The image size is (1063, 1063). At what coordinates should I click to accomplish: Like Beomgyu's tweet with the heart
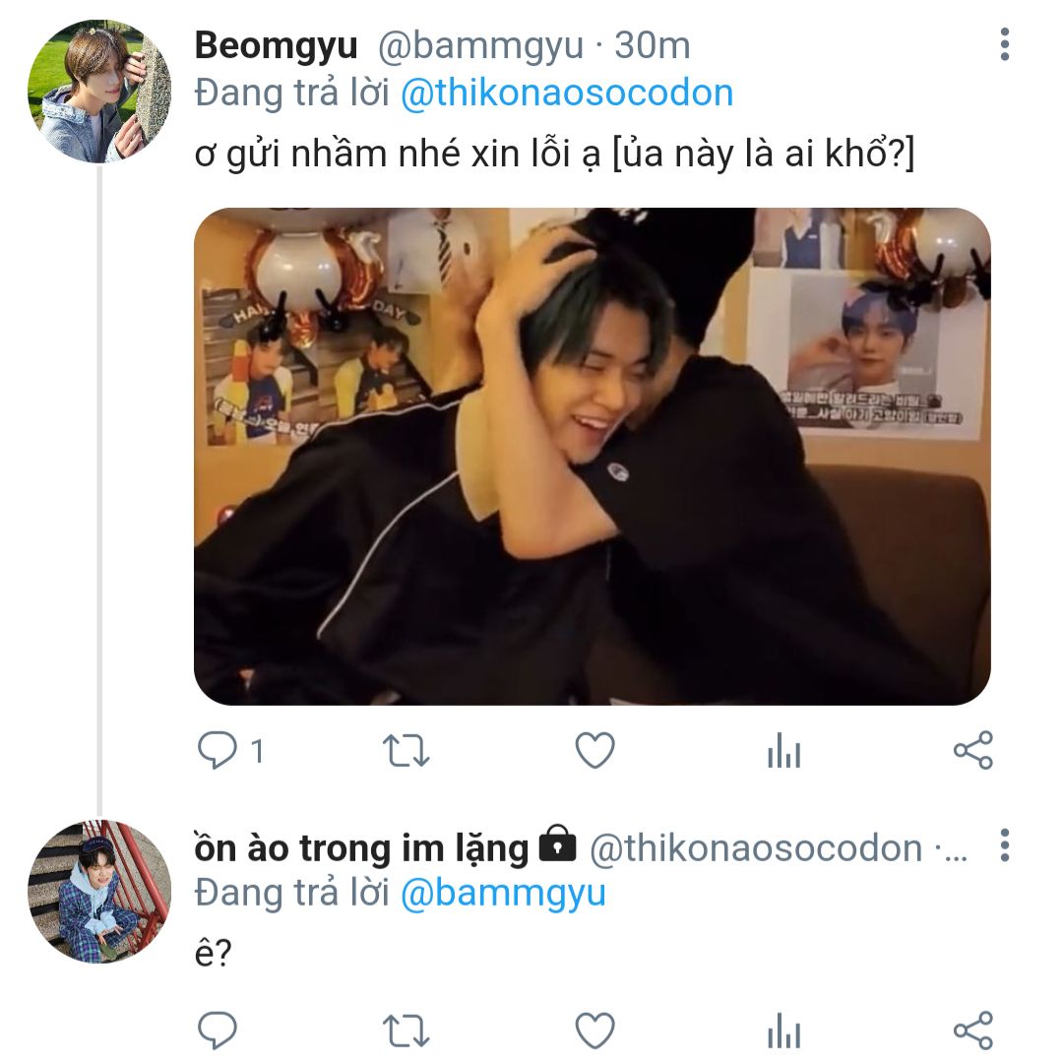coord(594,752)
